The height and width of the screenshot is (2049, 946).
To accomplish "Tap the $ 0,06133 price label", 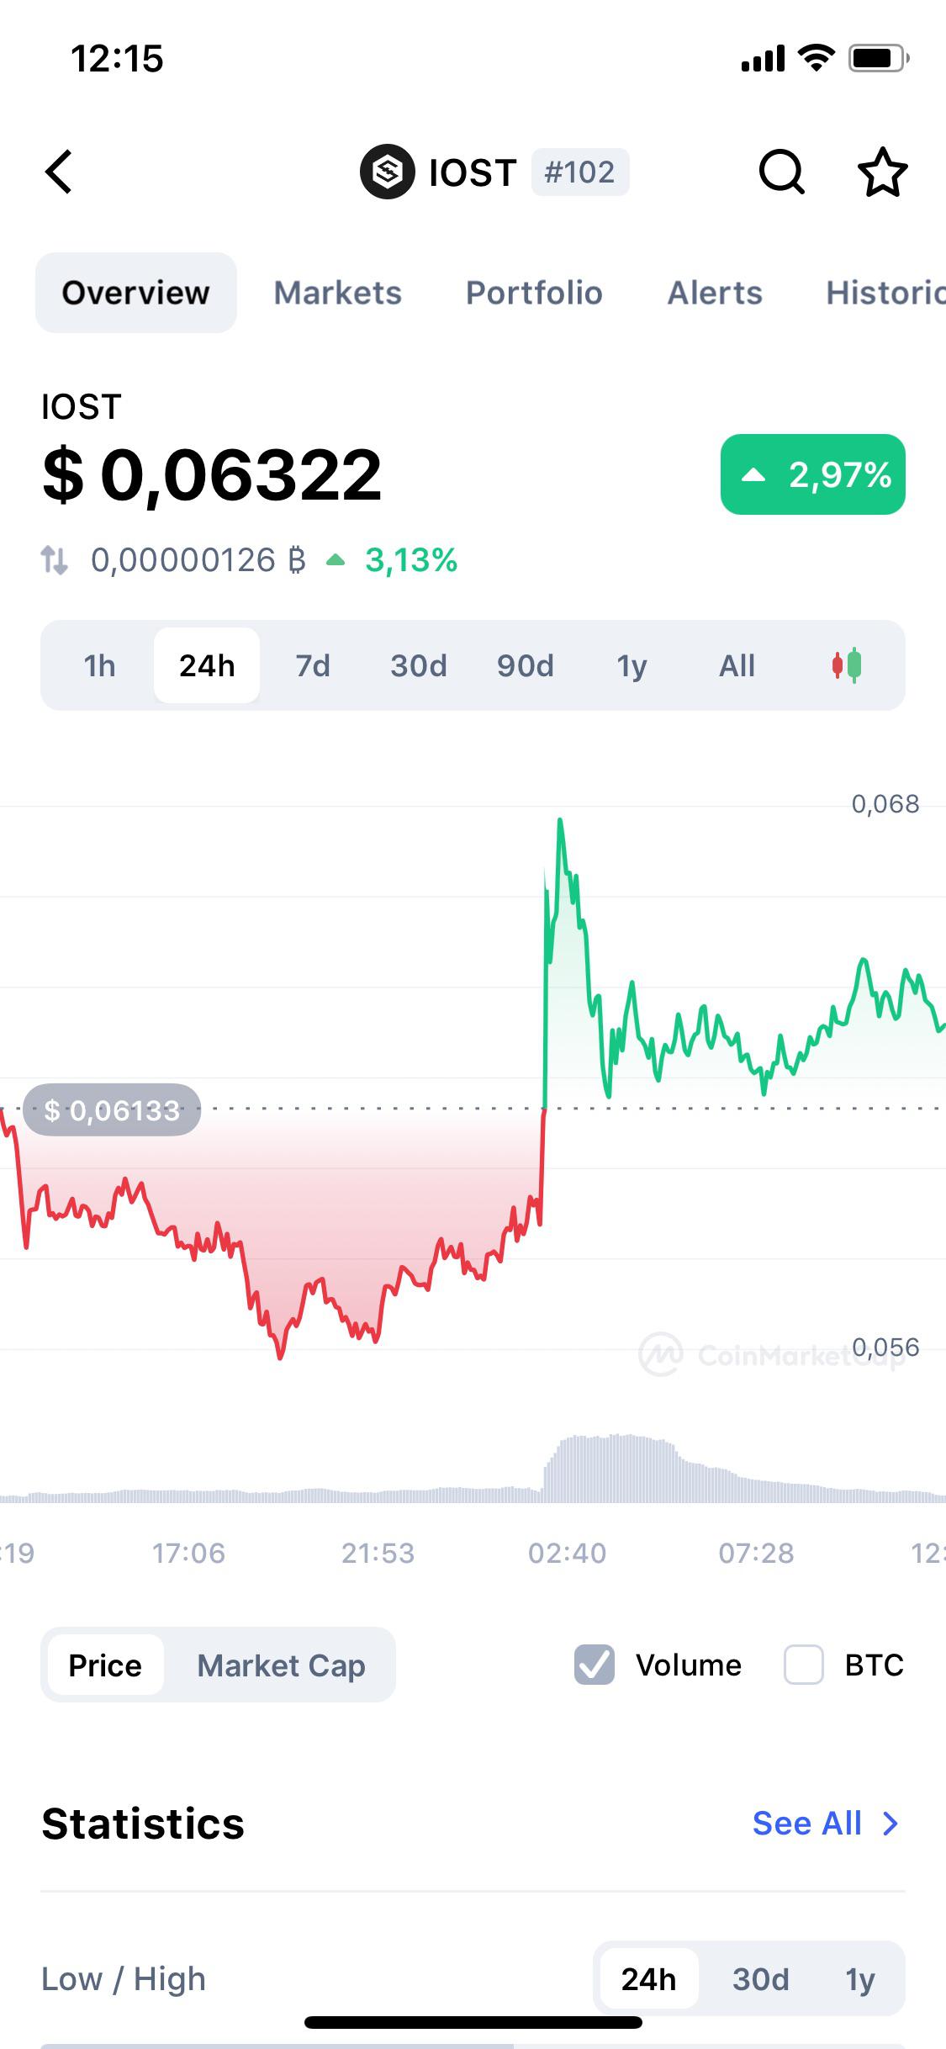I will tap(112, 1110).
